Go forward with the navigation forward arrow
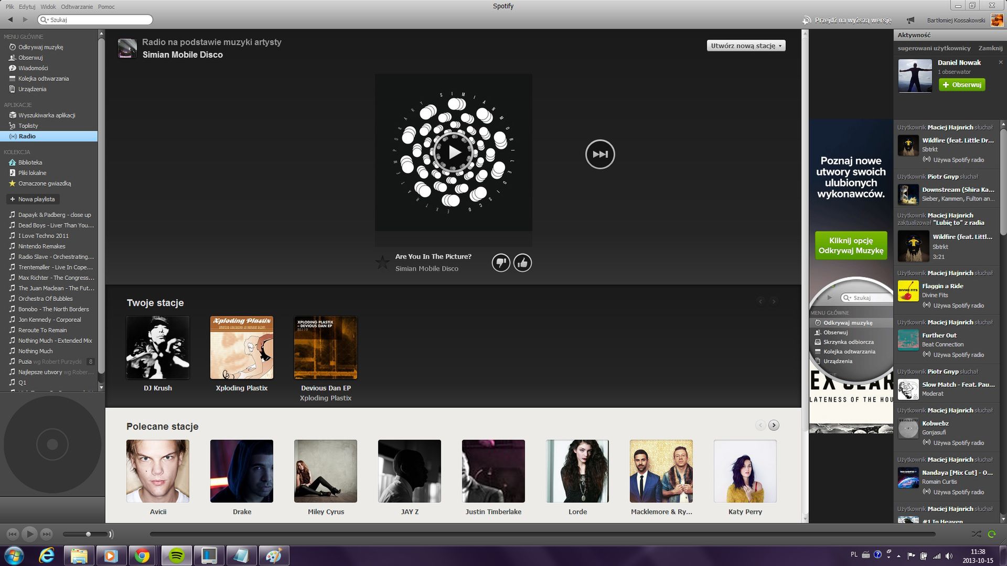Viewport: 1007px width, 566px height. coord(25,19)
